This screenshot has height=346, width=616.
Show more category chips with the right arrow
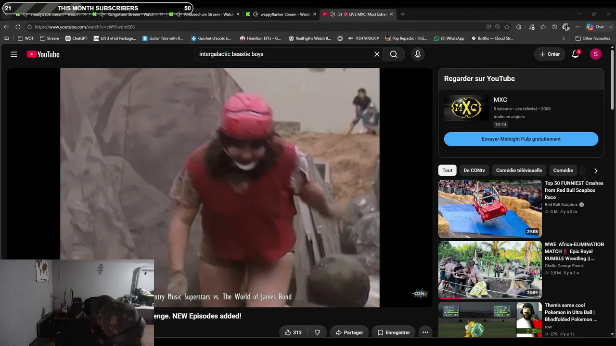[596, 171]
